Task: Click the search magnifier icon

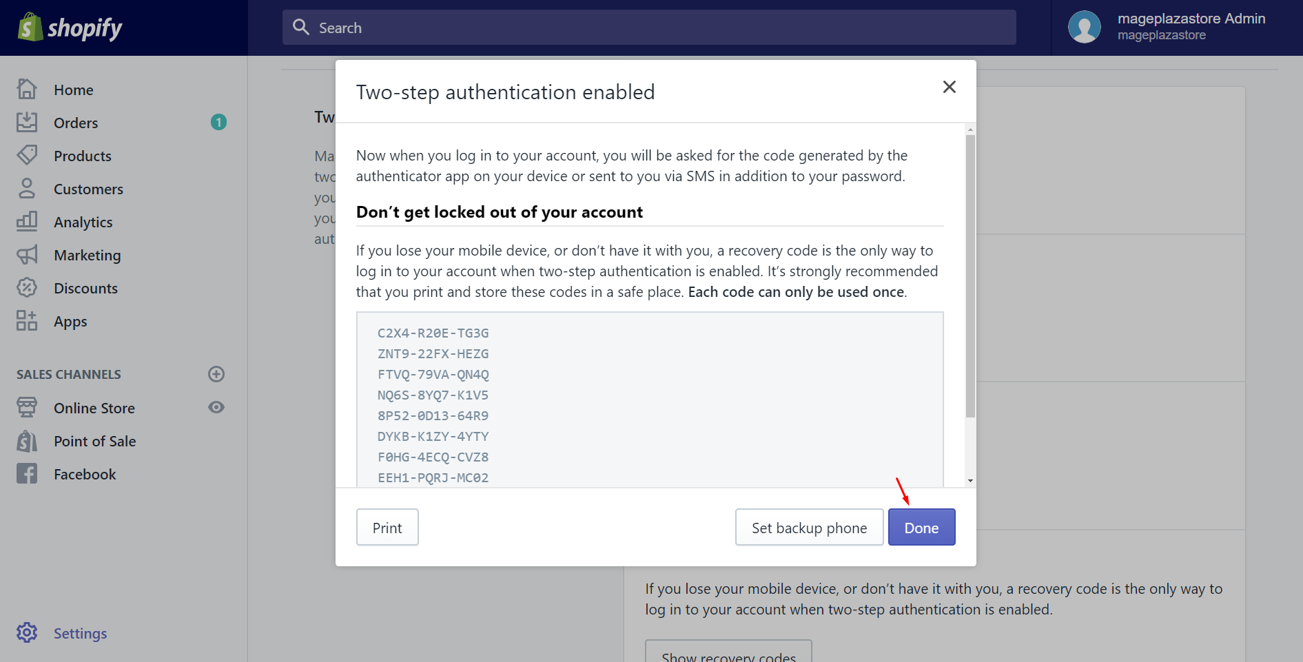Action: click(x=301, y=27)
